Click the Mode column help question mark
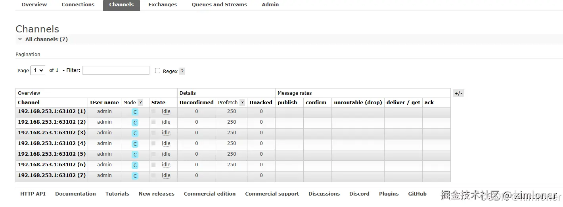Screen dimensions: 563x207 point(140,103)
